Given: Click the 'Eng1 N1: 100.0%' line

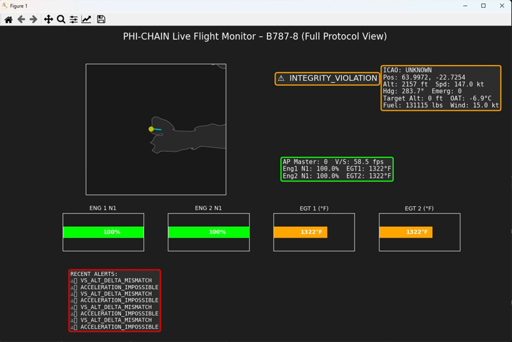Looking at the screenshot, I should [337, 169].
